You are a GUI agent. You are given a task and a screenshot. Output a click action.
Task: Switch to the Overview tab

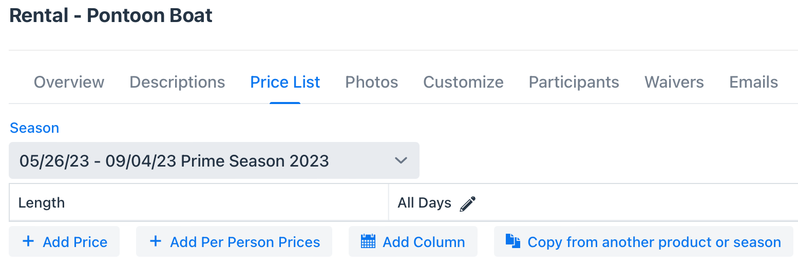(69, 82)
